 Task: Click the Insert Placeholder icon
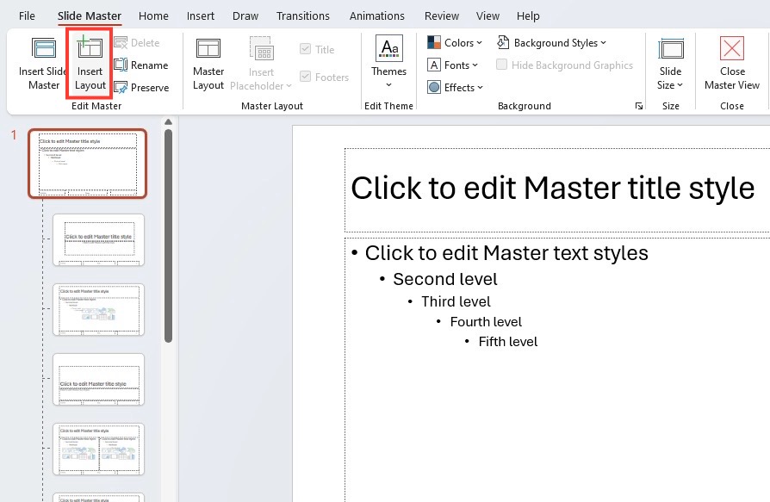(x=261, y=48)
